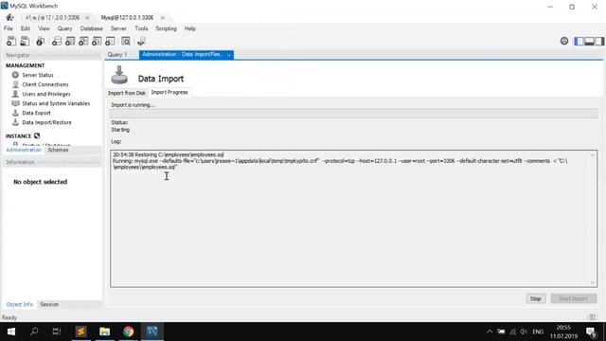Toggle the left sidebar panel icon
Image resolution: width=606 pixels, height=341 pixels.
(579, 41)
